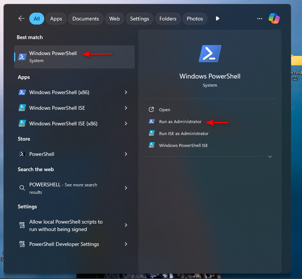
Task: Select the Windows PowerShell ISE app result
Action: (74, 108)
